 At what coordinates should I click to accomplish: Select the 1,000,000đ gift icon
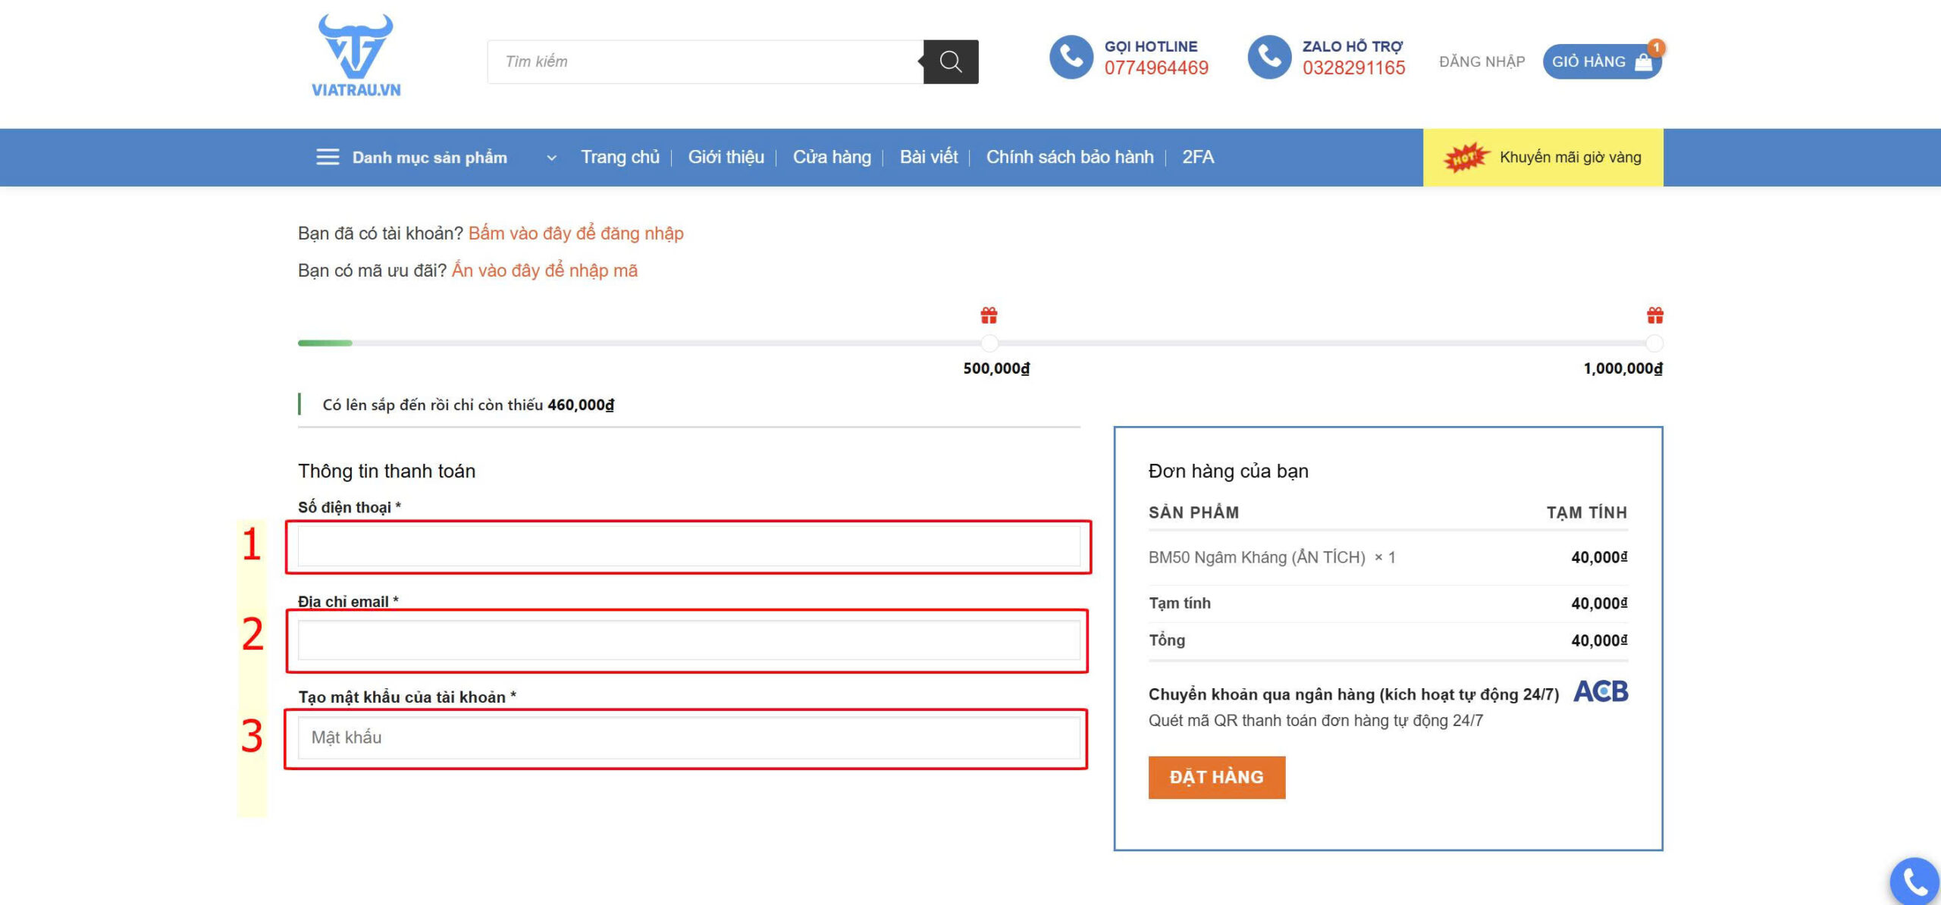coord(1655,315)
